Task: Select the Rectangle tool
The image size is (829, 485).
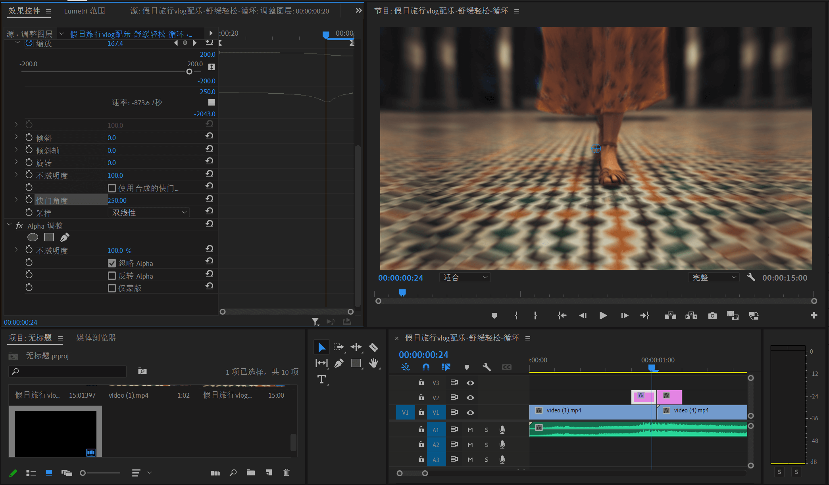Action: coord(356,363)
